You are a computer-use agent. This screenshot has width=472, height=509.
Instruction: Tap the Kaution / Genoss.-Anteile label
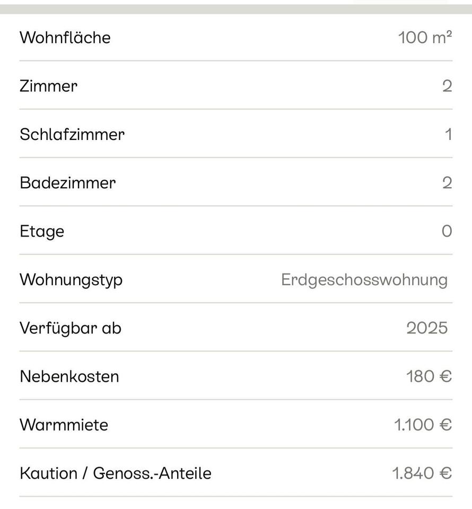[116, 473]
